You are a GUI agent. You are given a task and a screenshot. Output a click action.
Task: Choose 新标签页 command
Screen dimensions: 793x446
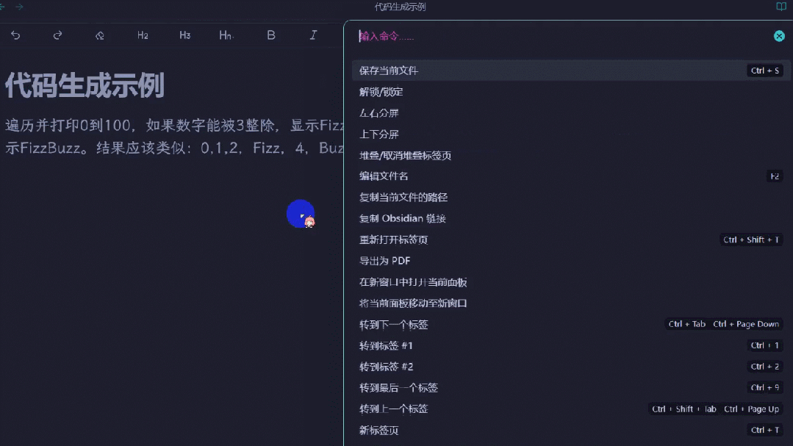click(571, 430)
